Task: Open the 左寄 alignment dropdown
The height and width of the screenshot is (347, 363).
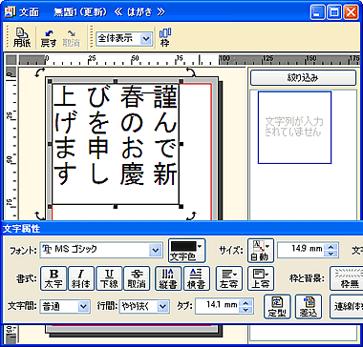Action: 229,278
